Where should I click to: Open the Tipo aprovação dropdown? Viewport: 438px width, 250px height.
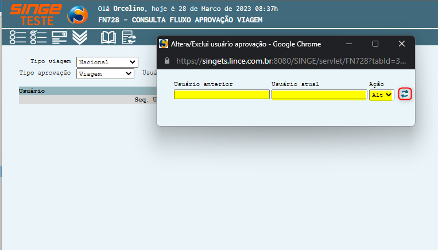(104, 73)
